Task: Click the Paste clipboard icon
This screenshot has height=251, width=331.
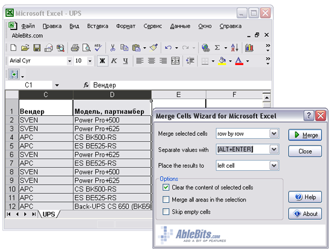Action: tap(137, 48)
